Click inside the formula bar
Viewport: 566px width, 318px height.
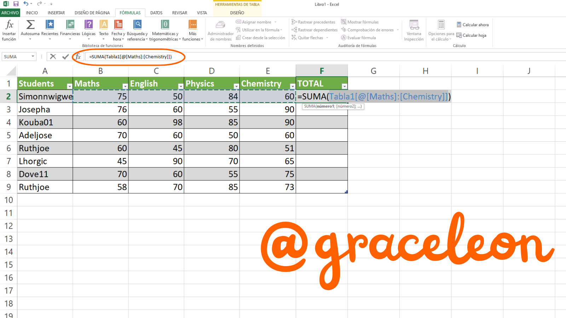point(325,57)
